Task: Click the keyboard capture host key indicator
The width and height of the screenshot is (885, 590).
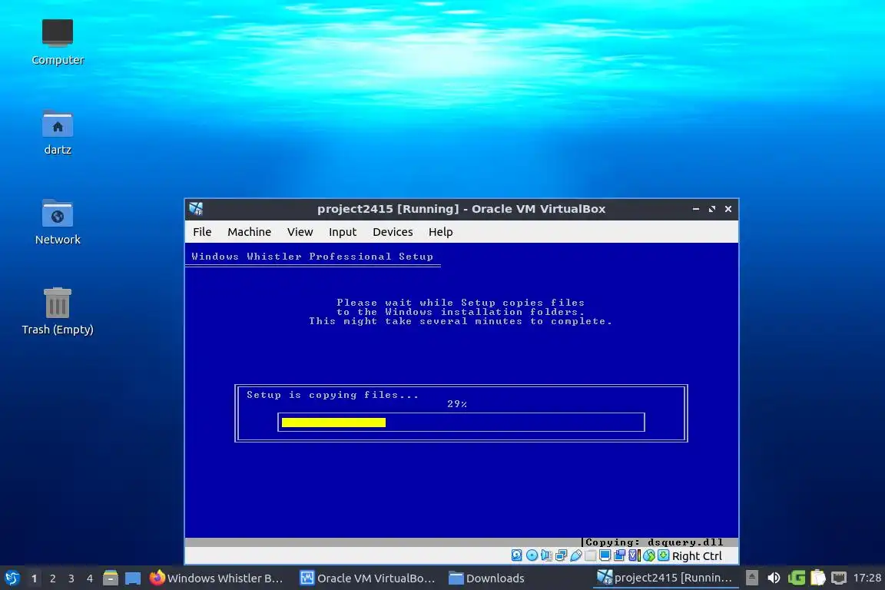Action: [664, 555]
